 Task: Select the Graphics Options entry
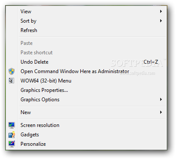coord(93,100)
